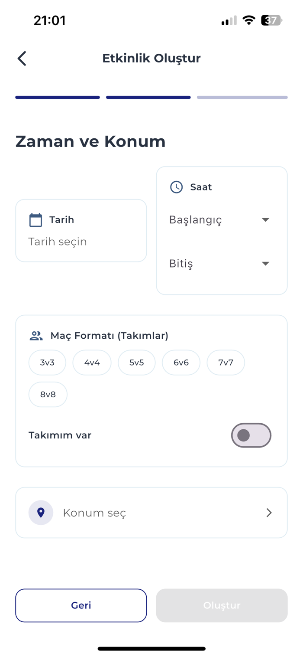303x657 pixels.
Task: Open Konum seç chevron arrow
Action: 269,513
